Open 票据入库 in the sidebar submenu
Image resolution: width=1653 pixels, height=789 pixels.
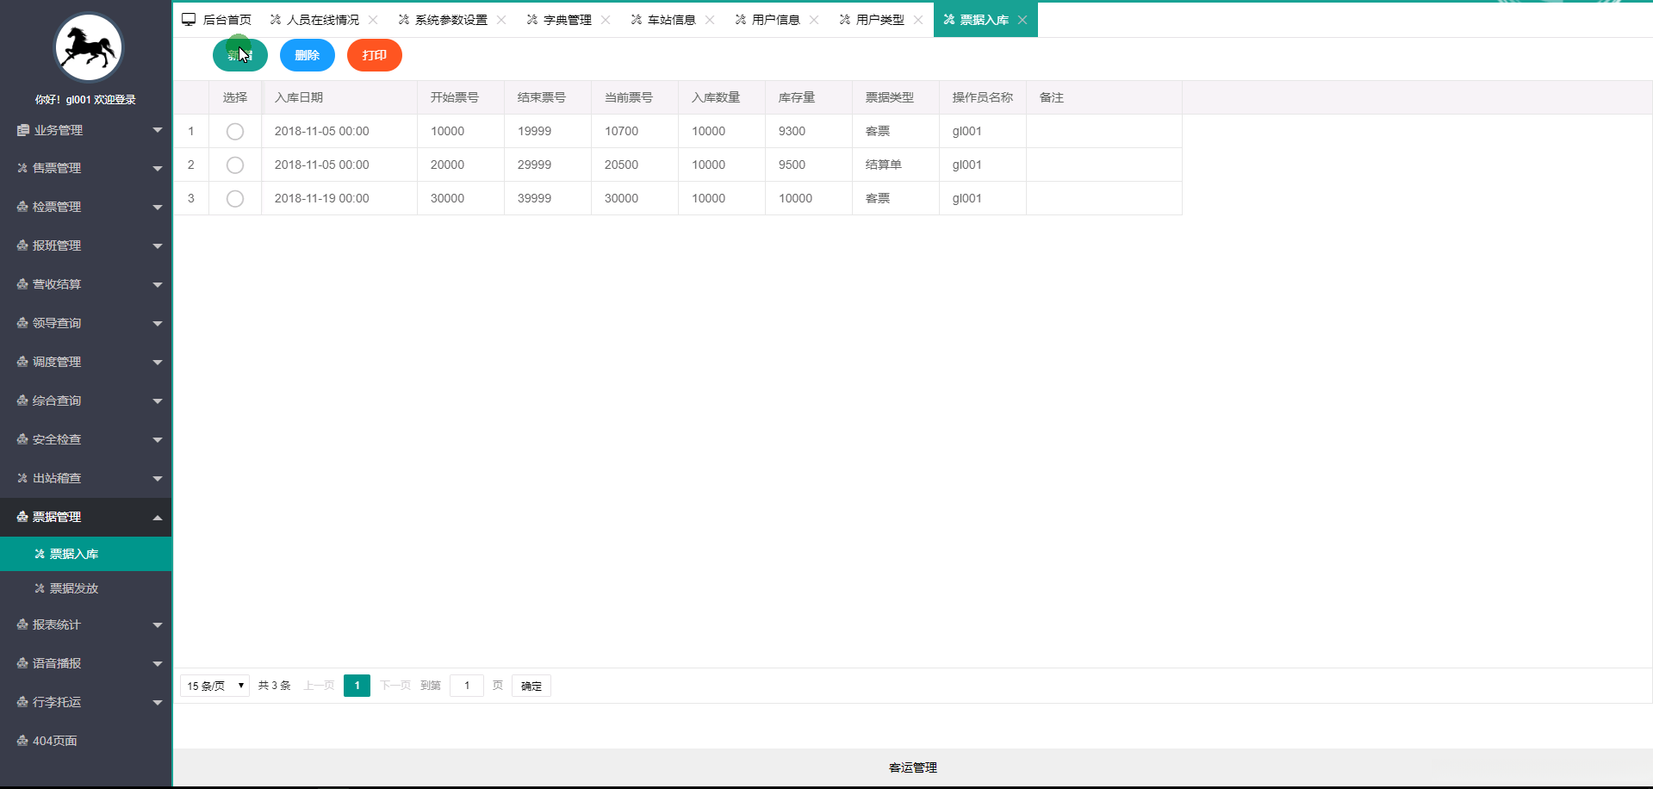click(x=86, y=554)
